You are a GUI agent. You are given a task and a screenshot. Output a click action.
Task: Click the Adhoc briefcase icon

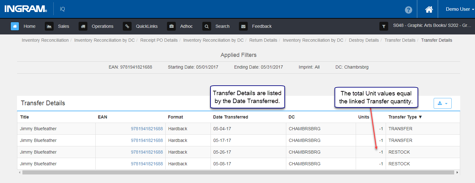click(x=171, y=26)
